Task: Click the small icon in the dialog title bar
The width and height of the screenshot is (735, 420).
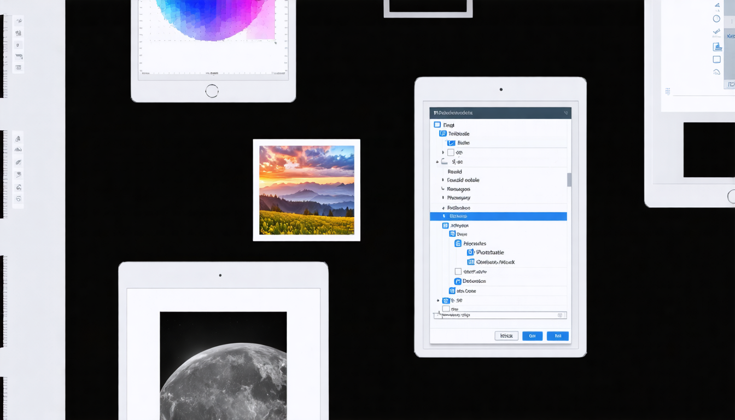Action: 566,113
